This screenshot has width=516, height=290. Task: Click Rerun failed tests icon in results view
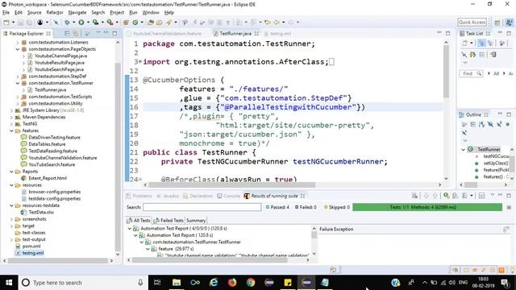pos(455,196)
